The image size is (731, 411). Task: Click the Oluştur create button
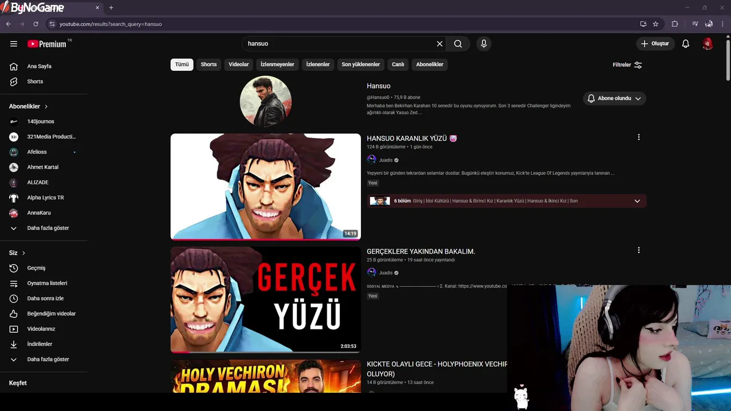coord(656,43)
